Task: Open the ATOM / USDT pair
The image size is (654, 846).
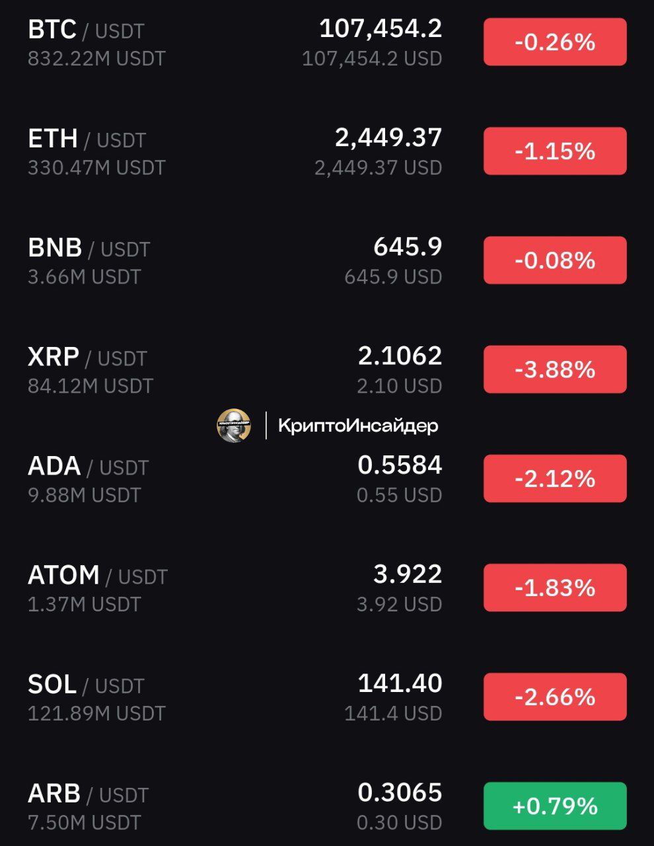Action: tap(327, 588)
